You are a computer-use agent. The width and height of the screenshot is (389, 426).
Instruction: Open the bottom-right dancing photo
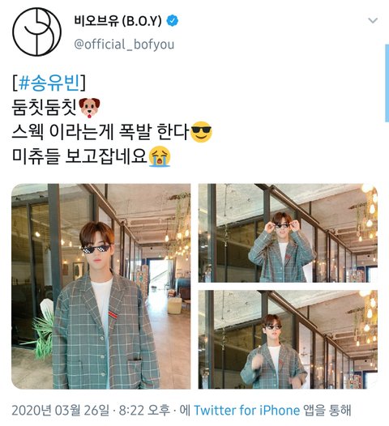click(288, 339)
